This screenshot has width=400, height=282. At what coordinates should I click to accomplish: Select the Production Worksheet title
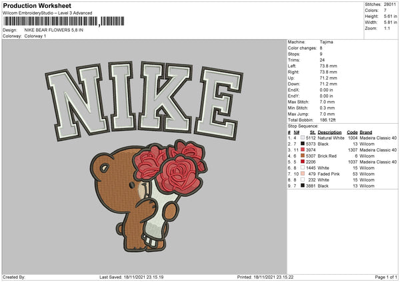[x=37, y=5]
